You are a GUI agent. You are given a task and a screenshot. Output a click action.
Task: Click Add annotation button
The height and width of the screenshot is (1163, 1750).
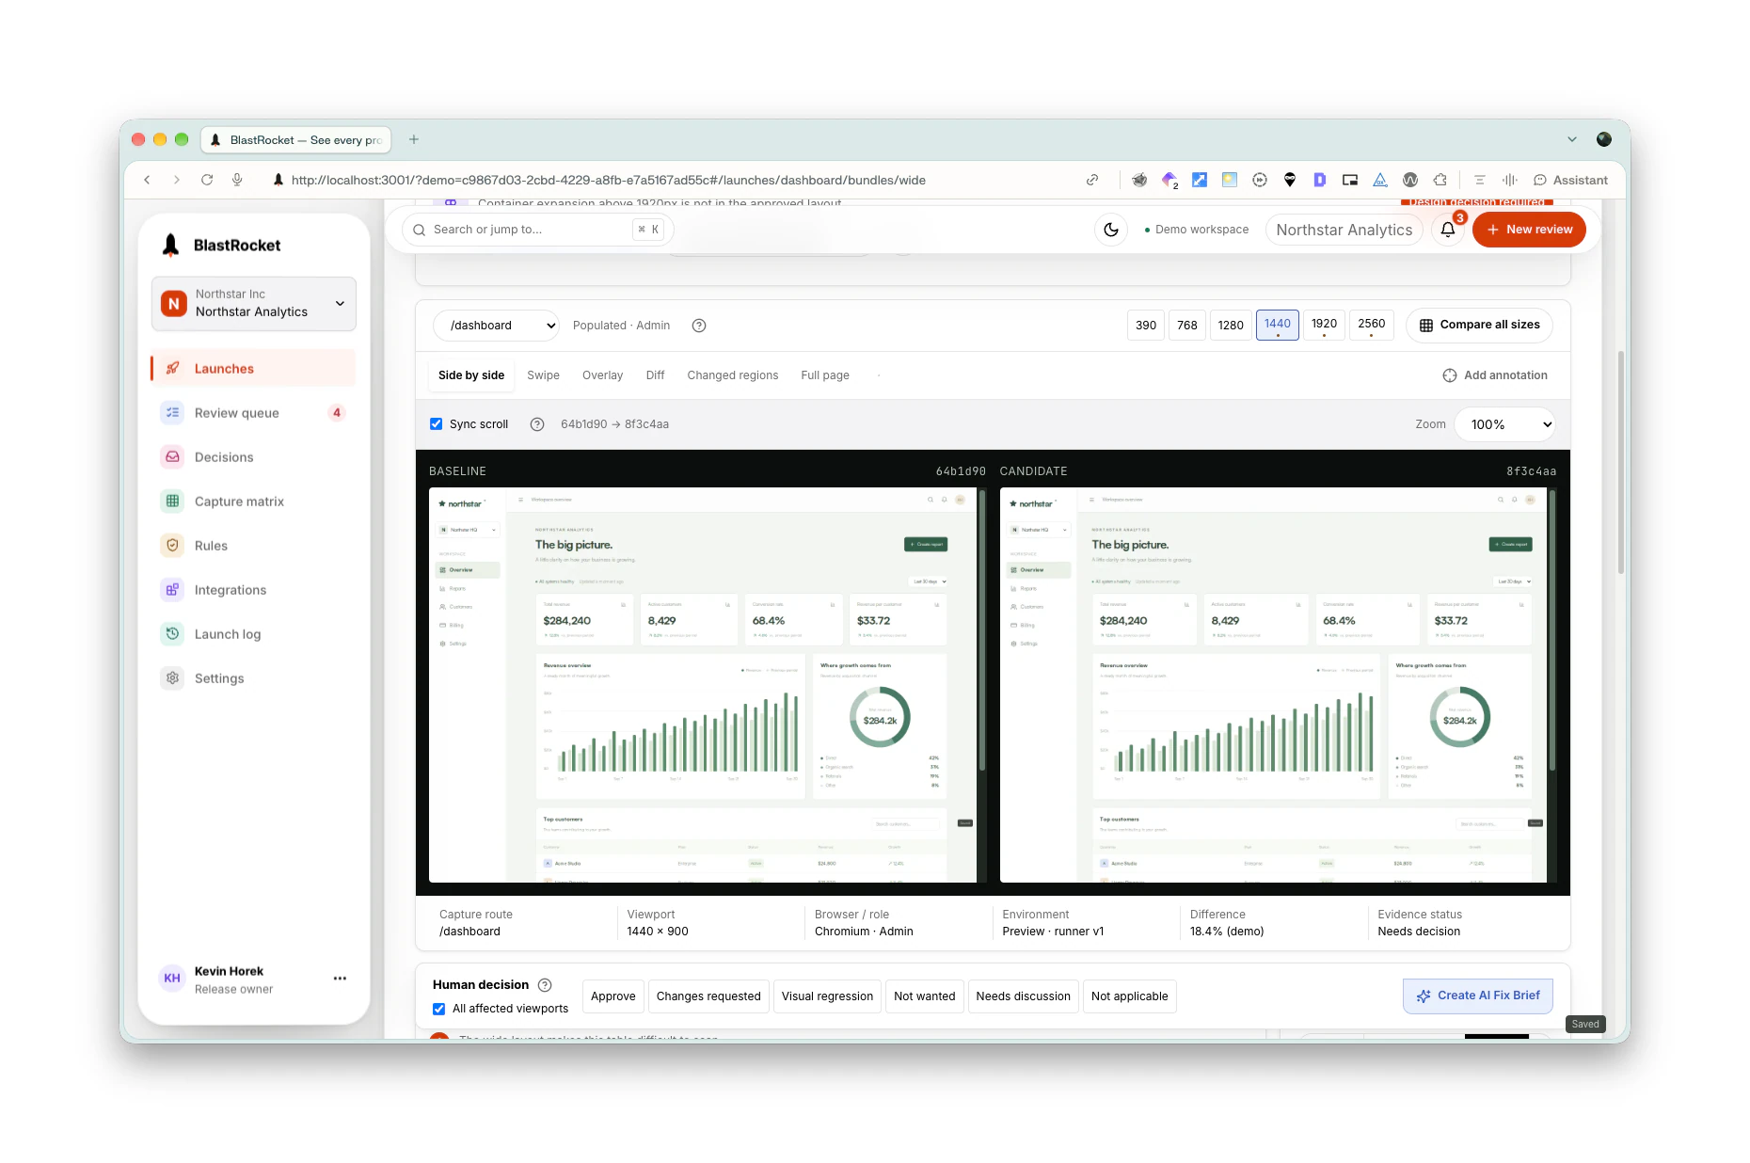point(1495,375)
